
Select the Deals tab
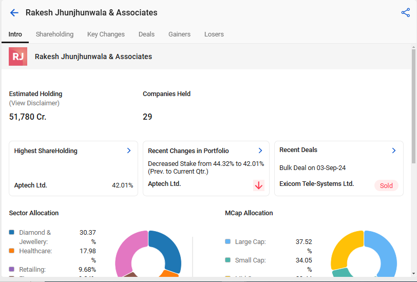(x=146, y=34)
